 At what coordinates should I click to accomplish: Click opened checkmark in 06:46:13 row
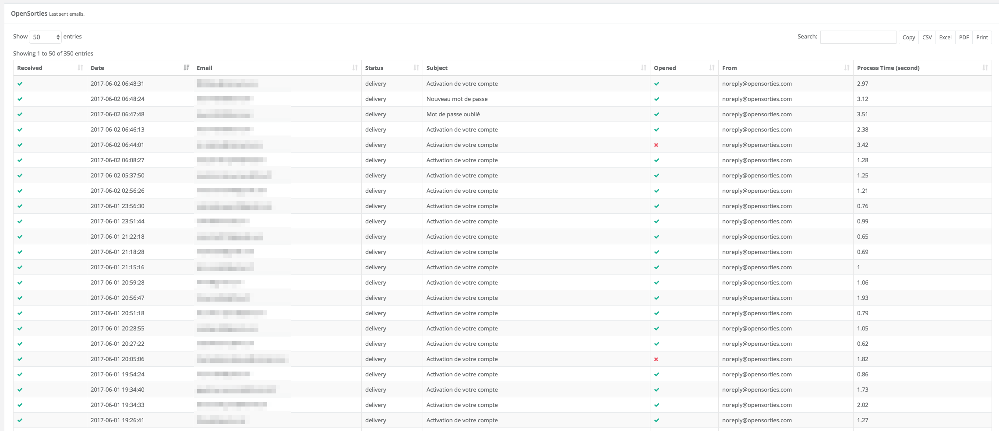coord(657,130)
